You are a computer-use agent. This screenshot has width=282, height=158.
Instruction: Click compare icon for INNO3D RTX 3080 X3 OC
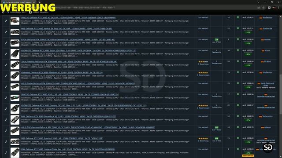coord(6,21)
